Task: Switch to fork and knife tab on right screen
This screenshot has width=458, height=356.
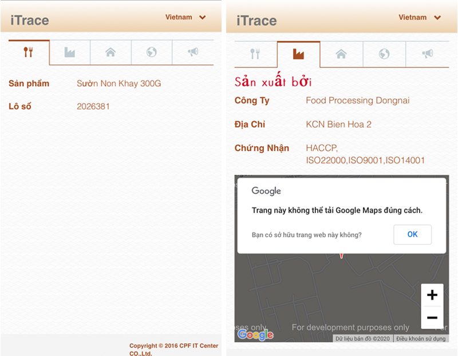Action: pos(255,54)
